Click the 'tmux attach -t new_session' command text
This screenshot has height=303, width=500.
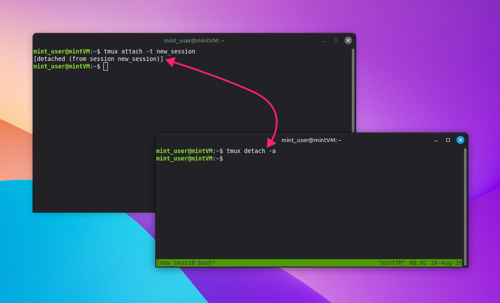click(x=149, y=51)
